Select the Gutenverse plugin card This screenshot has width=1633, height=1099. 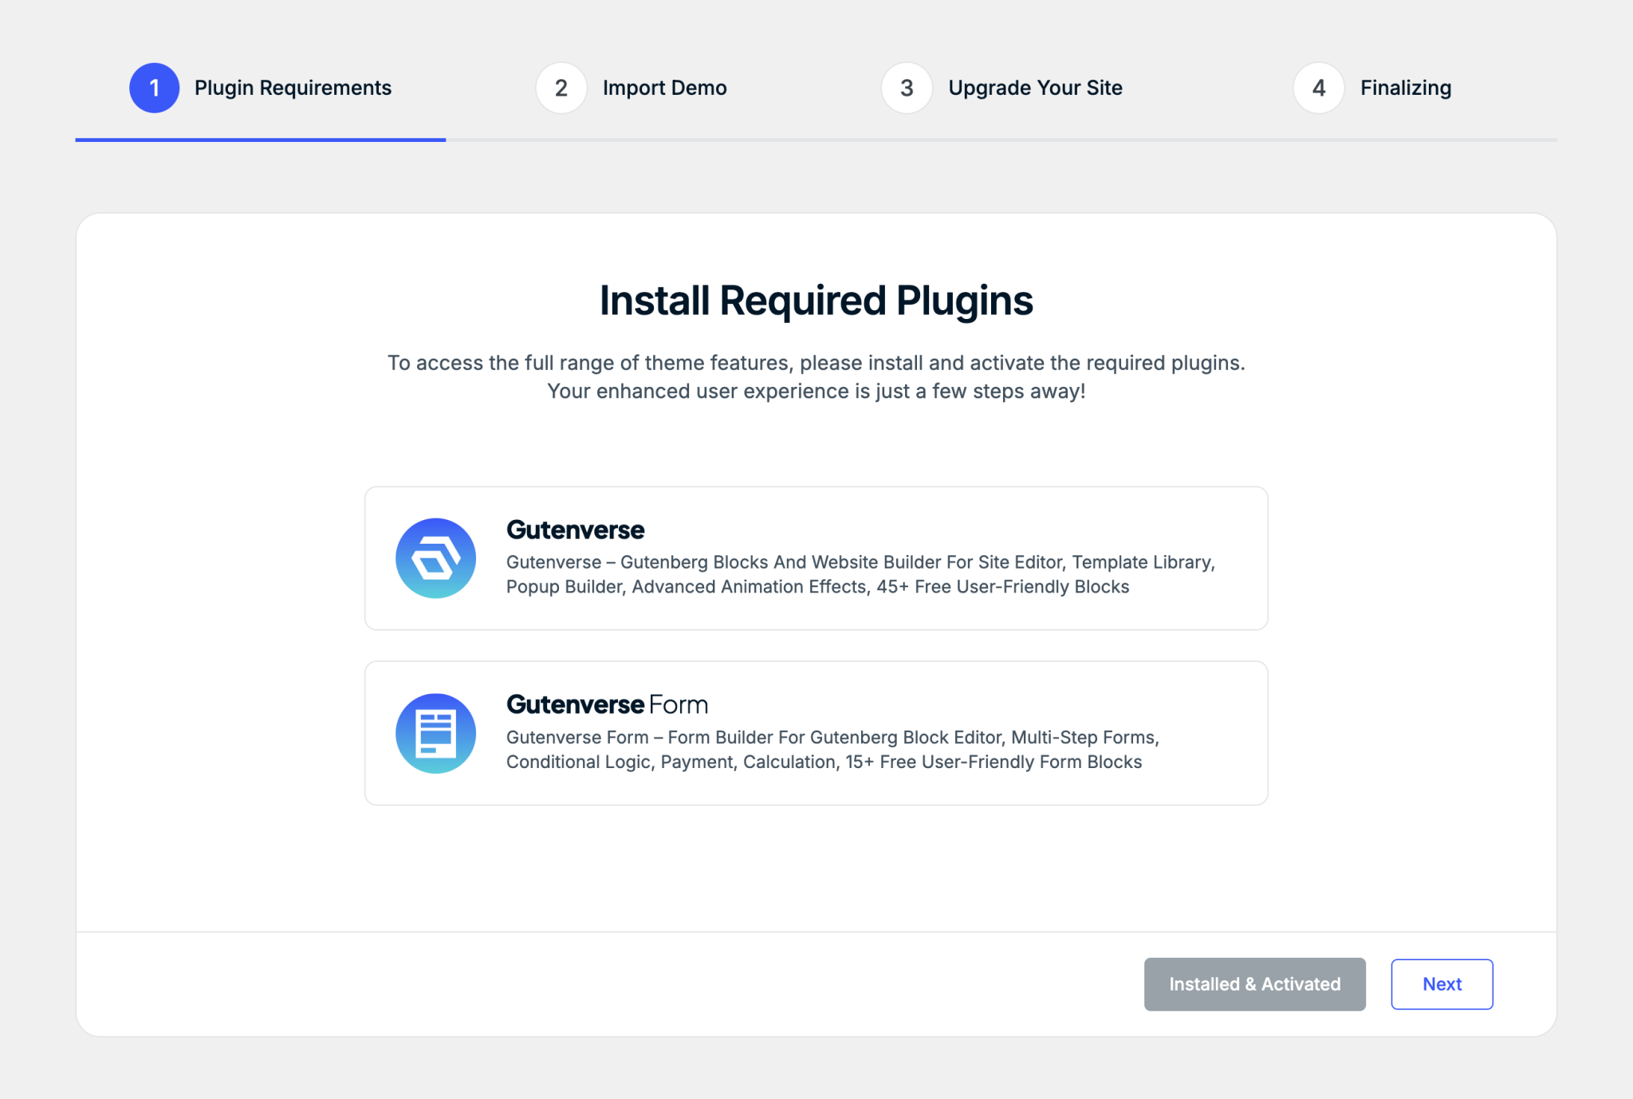tap(816, 557)
